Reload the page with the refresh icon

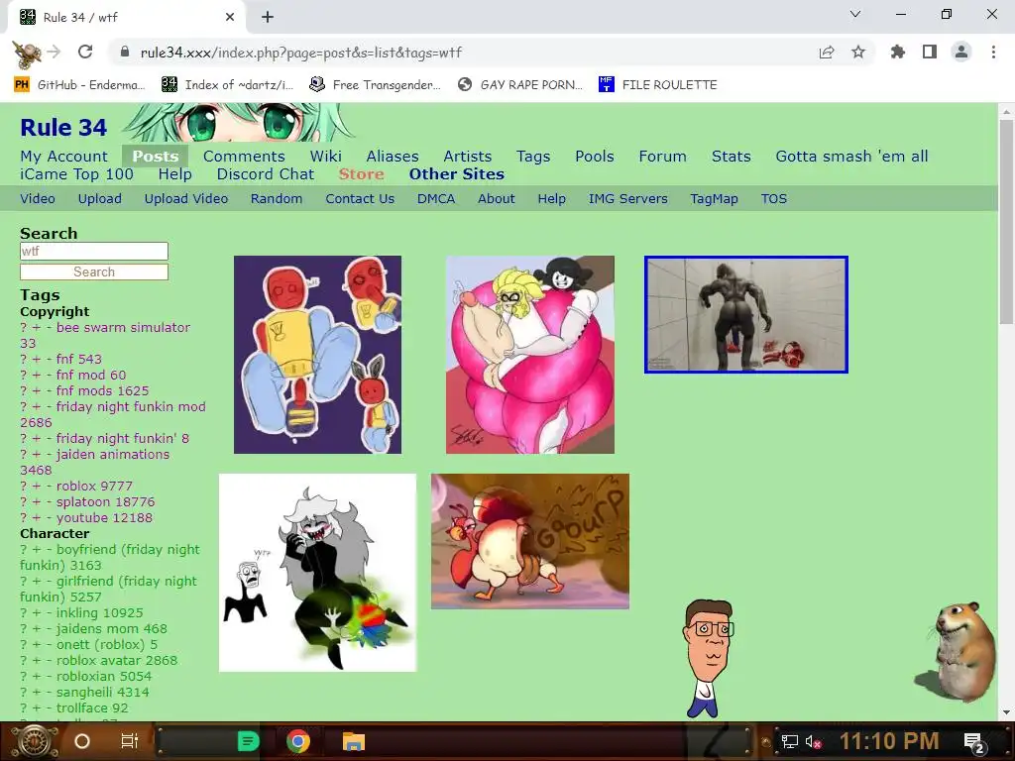(x=85, y=53)
